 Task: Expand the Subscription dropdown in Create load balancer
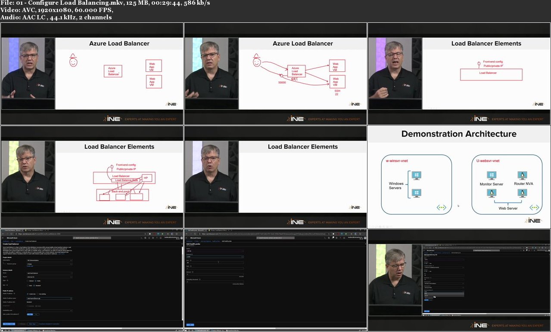click(50, 260)
